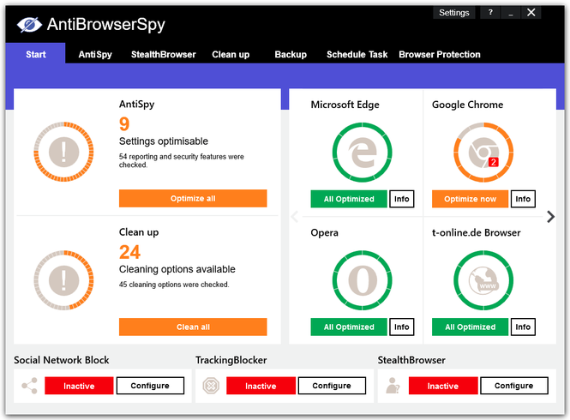Configure TrackingBlocker
This screenshot has height=420, width=570.
(x=332, y=386)
